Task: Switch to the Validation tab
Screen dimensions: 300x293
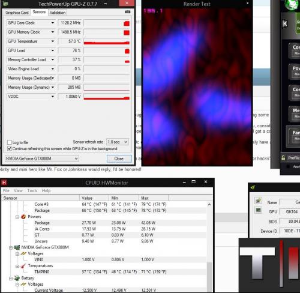Action: [x=58, y=13]
